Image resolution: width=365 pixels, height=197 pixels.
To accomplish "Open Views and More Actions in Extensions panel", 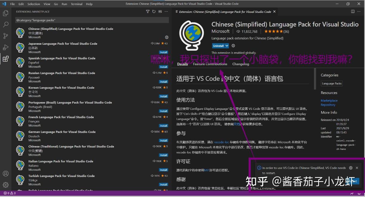I will pos(166,11).
